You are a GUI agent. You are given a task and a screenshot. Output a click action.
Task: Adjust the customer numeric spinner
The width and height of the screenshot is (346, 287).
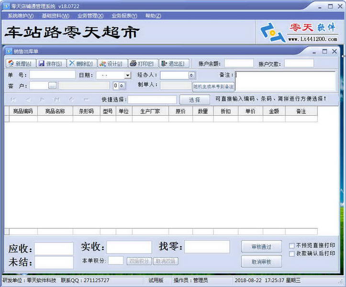pyautogui.click(x=122, y=86)
